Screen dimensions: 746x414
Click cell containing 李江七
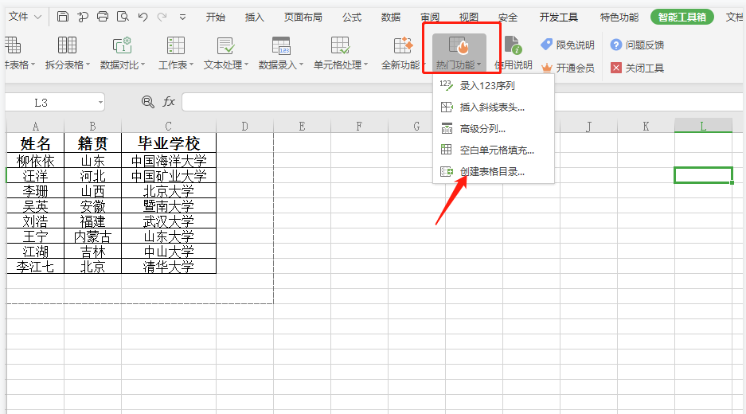tap(35, 266)
